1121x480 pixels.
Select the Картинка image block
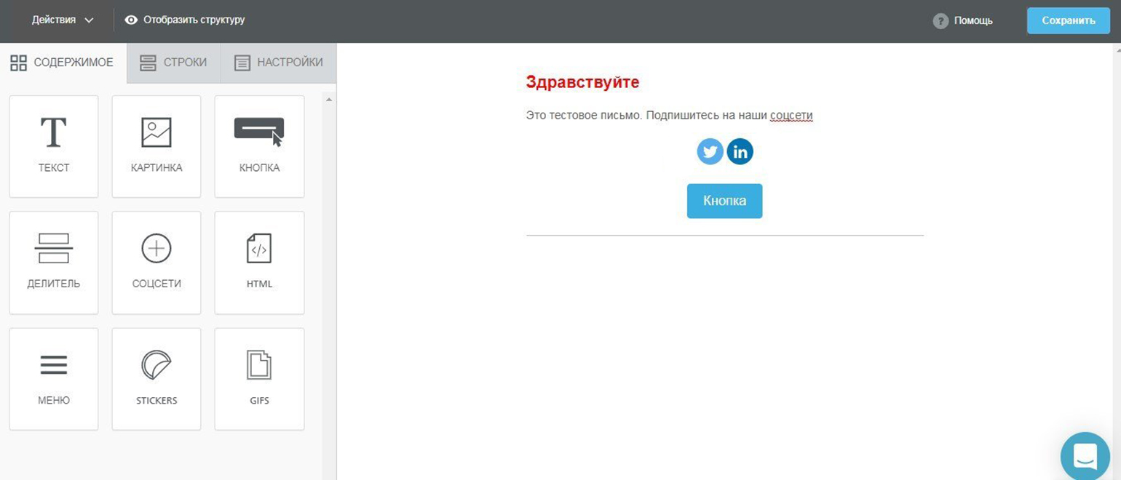(157, 146)
